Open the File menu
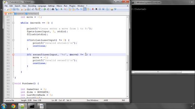195x109 pixels. (x=6, y=6)
